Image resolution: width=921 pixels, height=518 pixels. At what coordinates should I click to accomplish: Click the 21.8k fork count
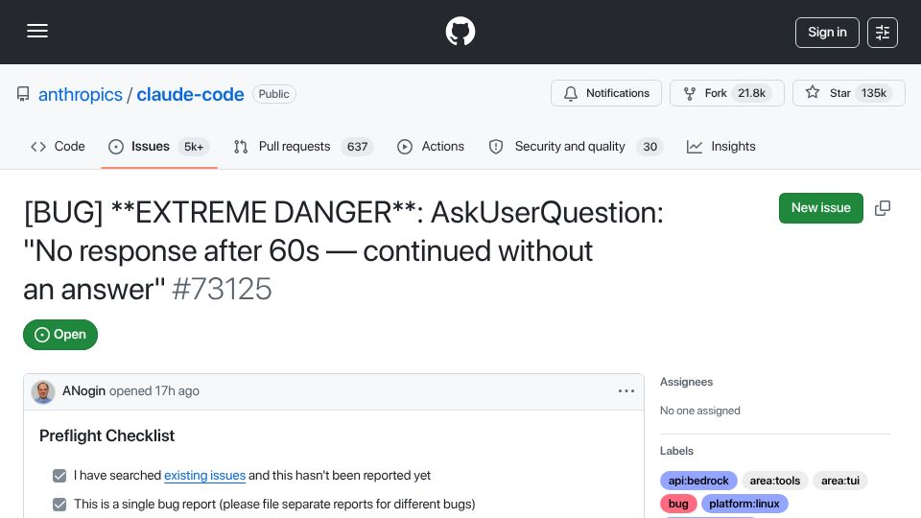click(752, 93)
